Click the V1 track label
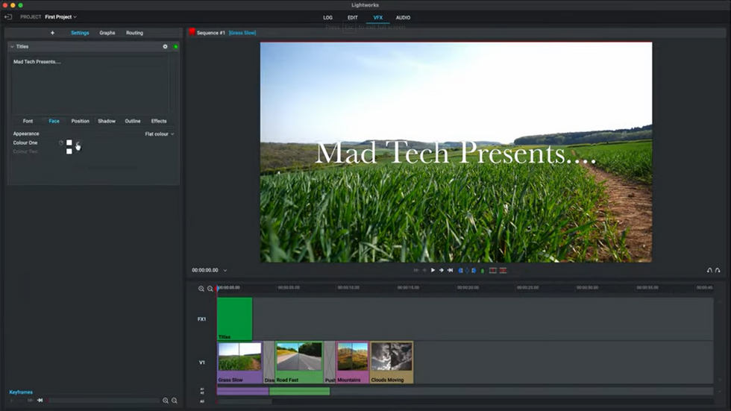 202,362
